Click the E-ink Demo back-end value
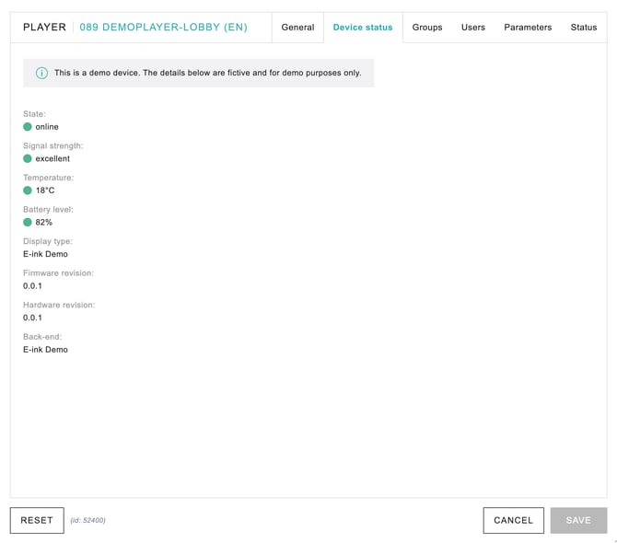Image resolution: width=617 pixels, height=543 pixels. point(45,350)
